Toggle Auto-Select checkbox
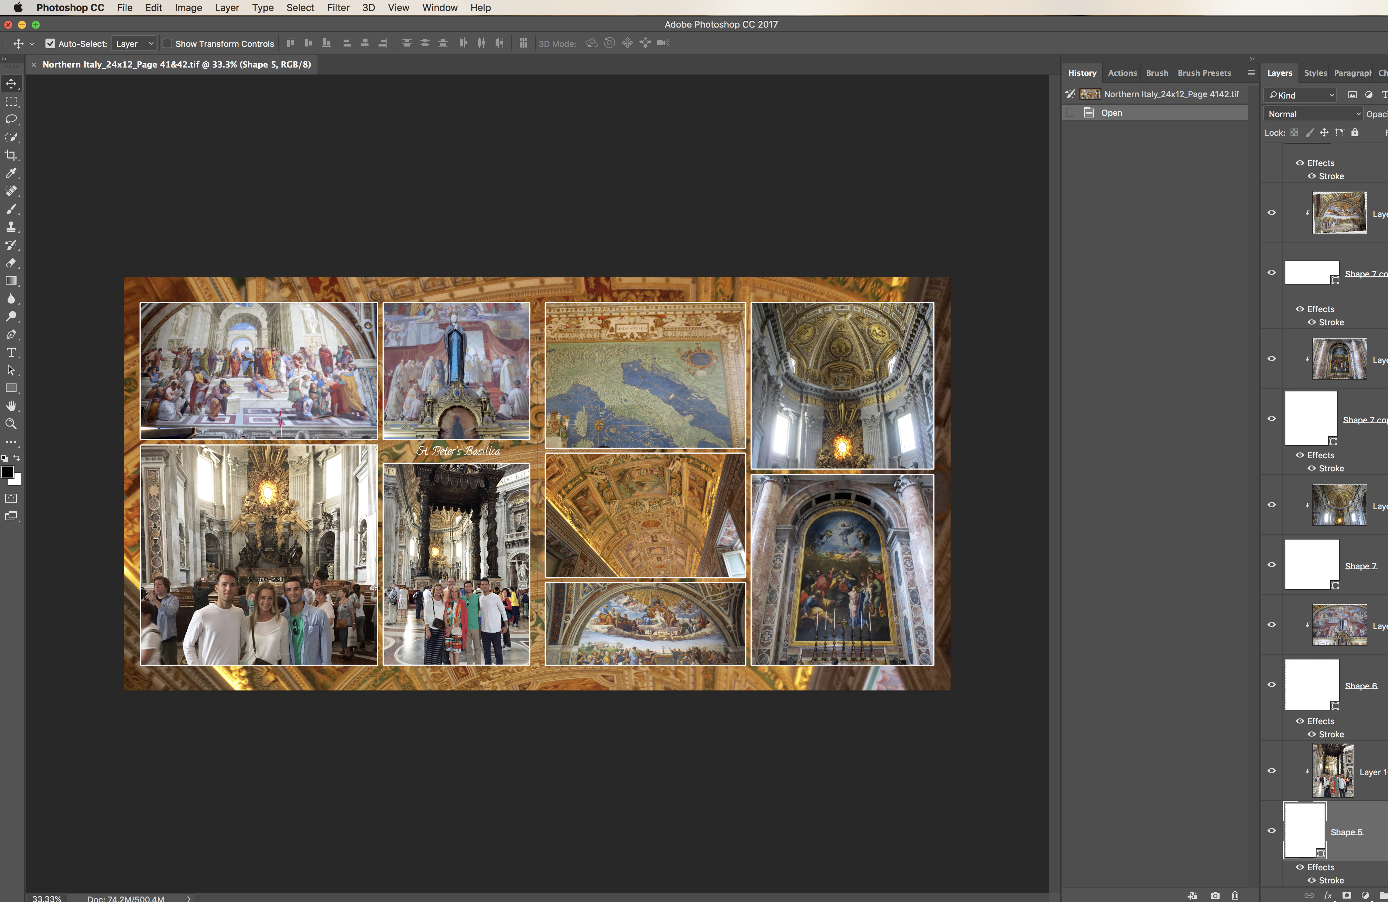This screenshot has height=902, width=1388. point(50,43)
